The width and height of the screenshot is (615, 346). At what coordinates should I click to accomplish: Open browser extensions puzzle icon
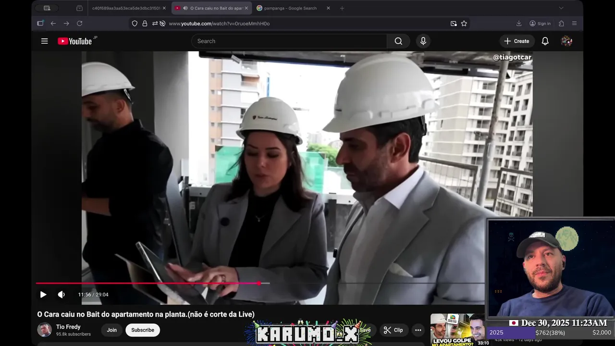pyautogui.click(x=561, y=24)
